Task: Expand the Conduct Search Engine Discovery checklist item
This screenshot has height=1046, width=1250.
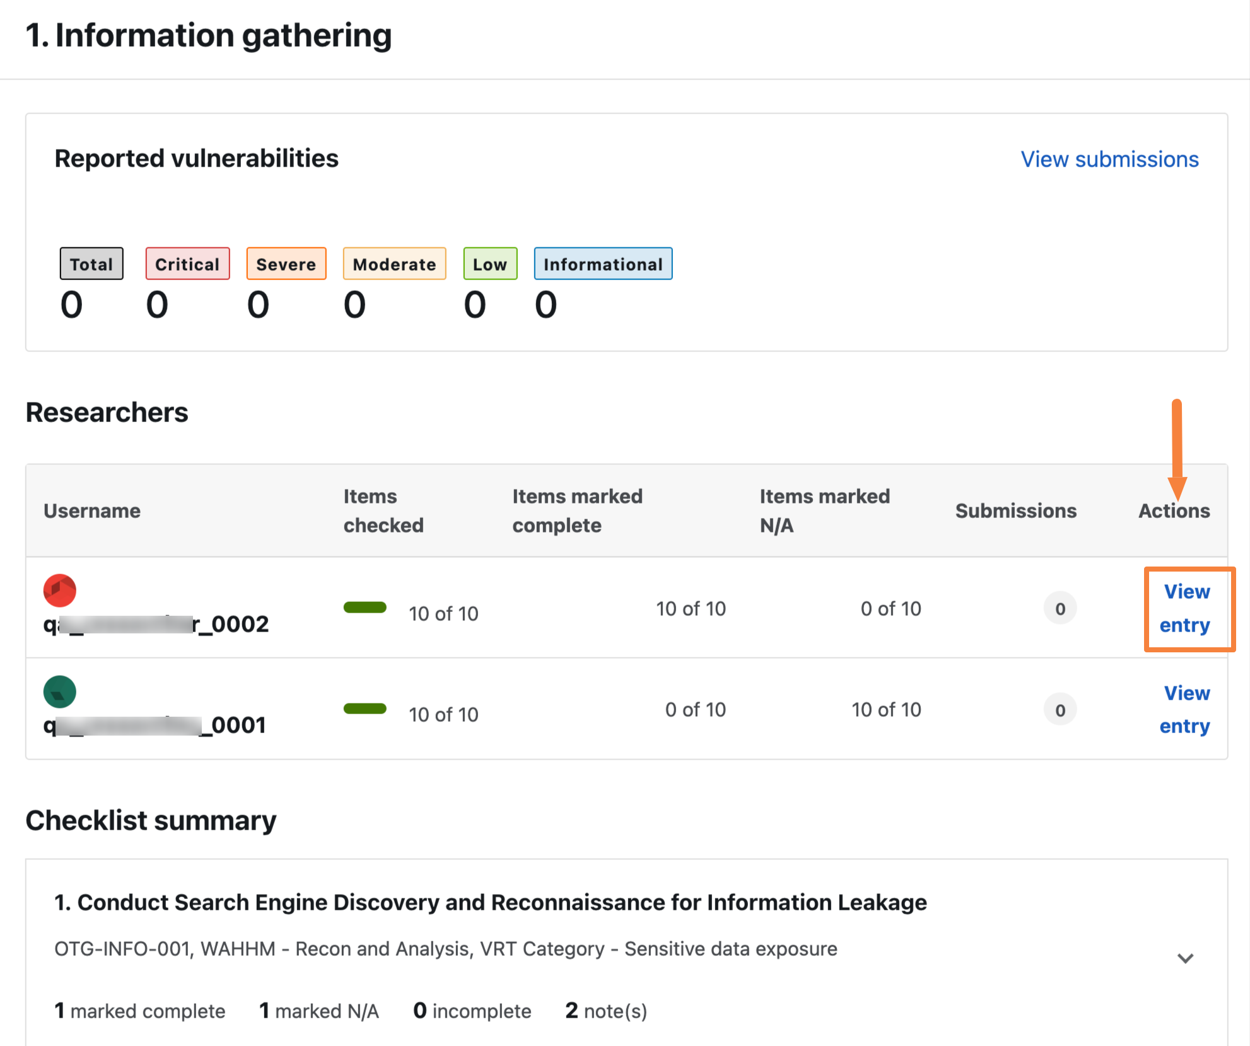Action: 1185,958
